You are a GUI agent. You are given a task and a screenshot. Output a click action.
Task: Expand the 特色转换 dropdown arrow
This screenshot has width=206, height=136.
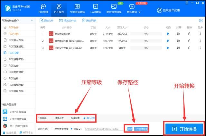139,12
